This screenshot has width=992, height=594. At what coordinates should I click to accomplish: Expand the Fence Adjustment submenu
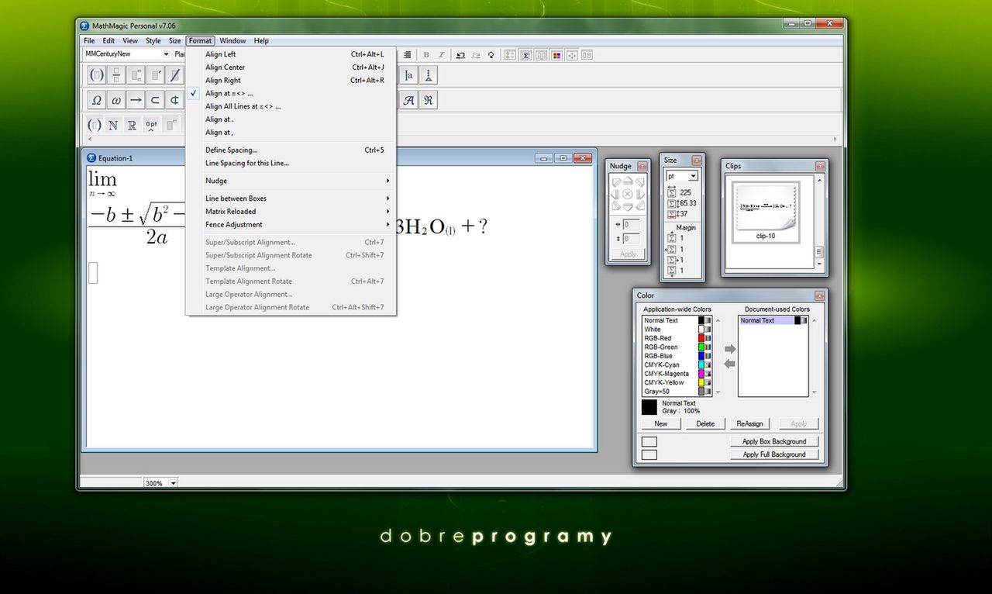click(291, 225)
